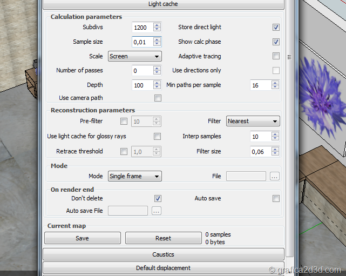Expand the Mode dropdown Single frame
346x276 pixels.
click(x=134, y=176)
